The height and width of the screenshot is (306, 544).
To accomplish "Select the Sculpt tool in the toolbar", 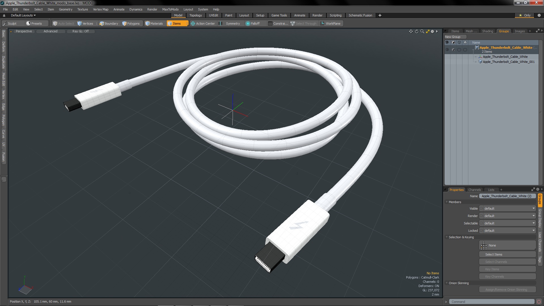I will coord(12,24).
